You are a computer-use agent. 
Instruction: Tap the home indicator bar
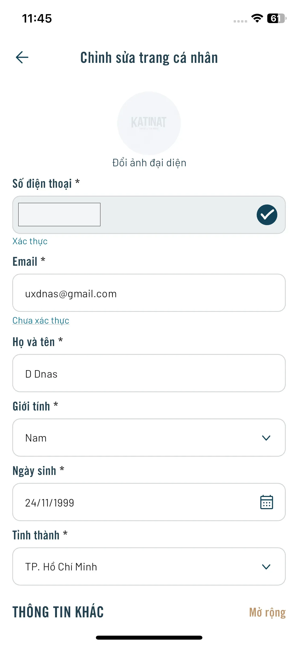(x=149, y=638)
